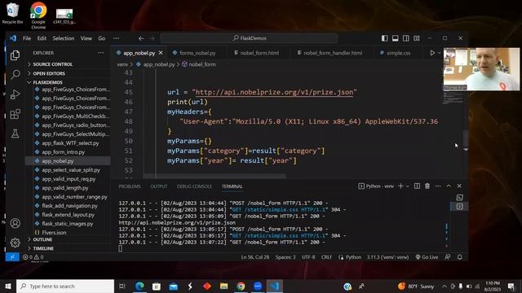Toggle the secondary side bar
Screen dimensions: 522x293
coord(406,38)
